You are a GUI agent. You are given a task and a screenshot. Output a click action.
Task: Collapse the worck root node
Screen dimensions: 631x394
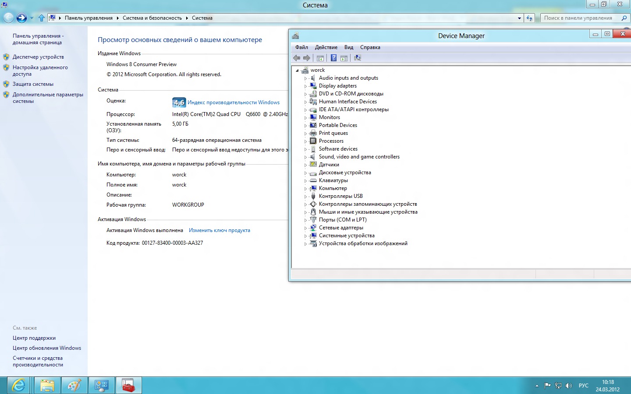point(297,70)
